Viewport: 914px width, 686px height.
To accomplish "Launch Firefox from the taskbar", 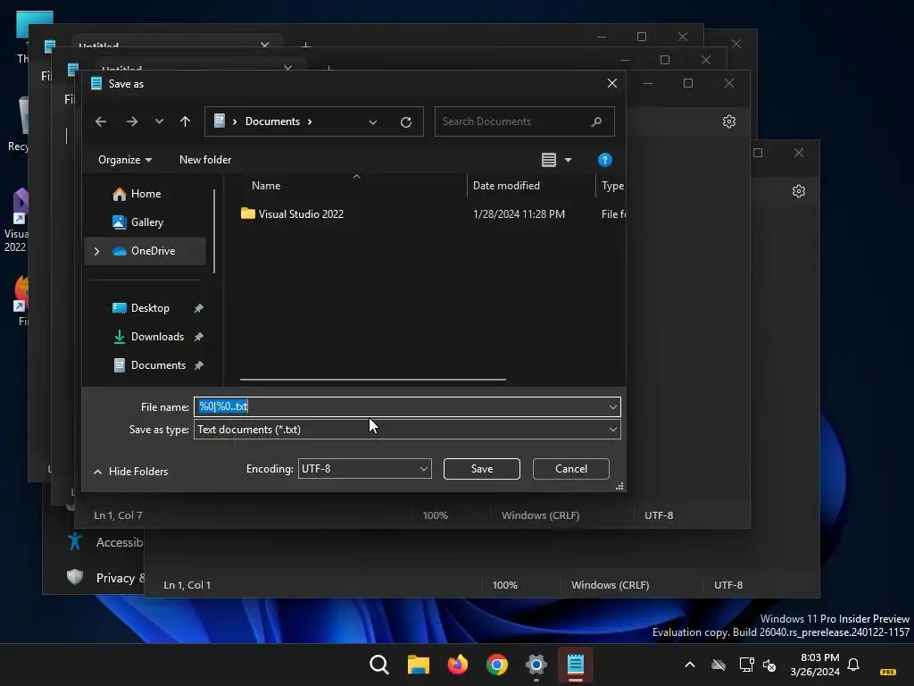I will pyautogui.click(x=458, y=665).
